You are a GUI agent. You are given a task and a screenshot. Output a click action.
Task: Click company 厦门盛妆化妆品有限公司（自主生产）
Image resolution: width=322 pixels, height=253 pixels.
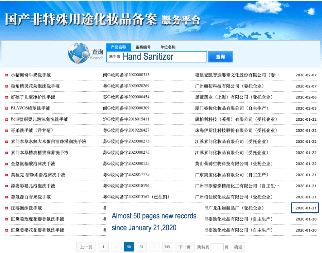point(232,108)
